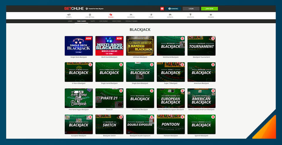
Task: Click the 'Spanish Blackjack' caption
Action: [x=201, y=136]
